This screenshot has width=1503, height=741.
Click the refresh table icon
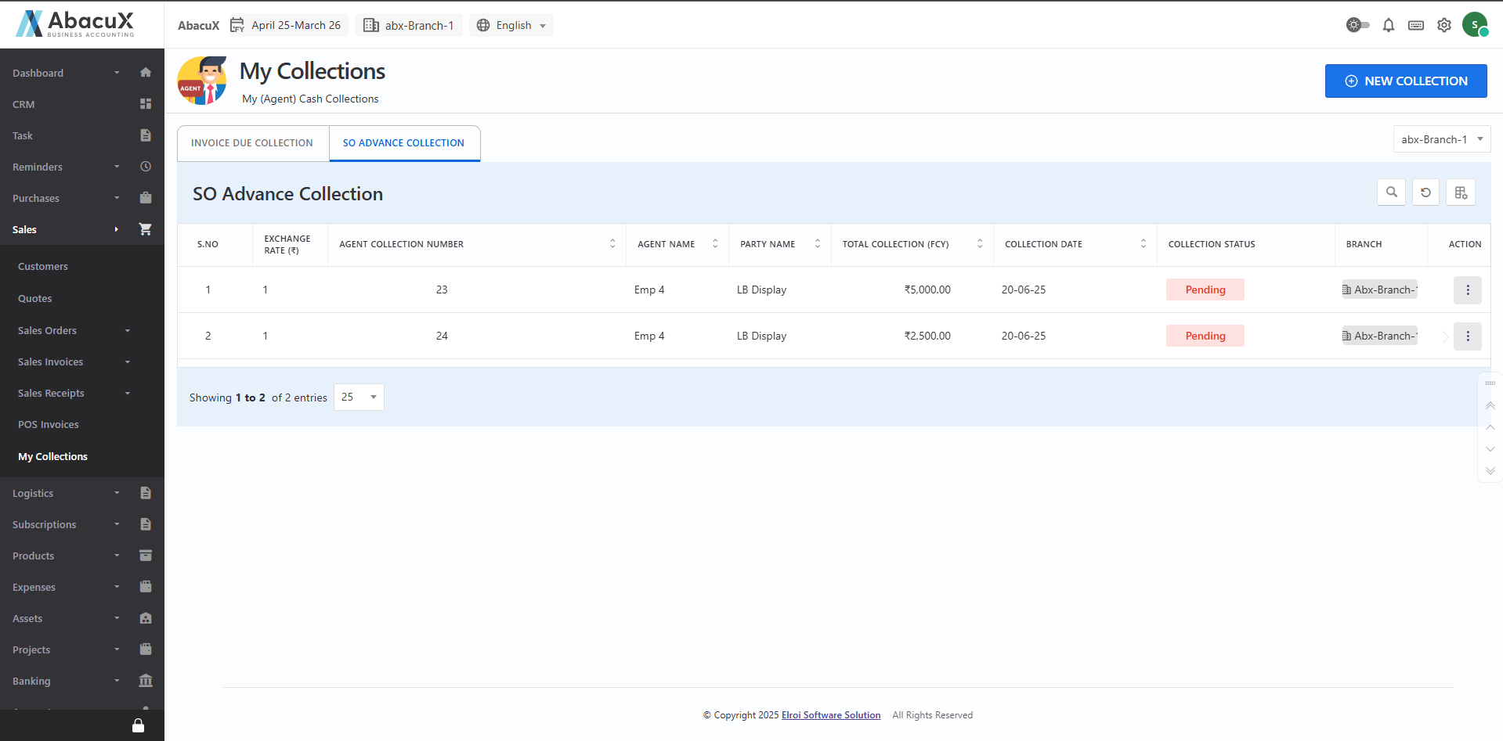(x=1425, y=192)
